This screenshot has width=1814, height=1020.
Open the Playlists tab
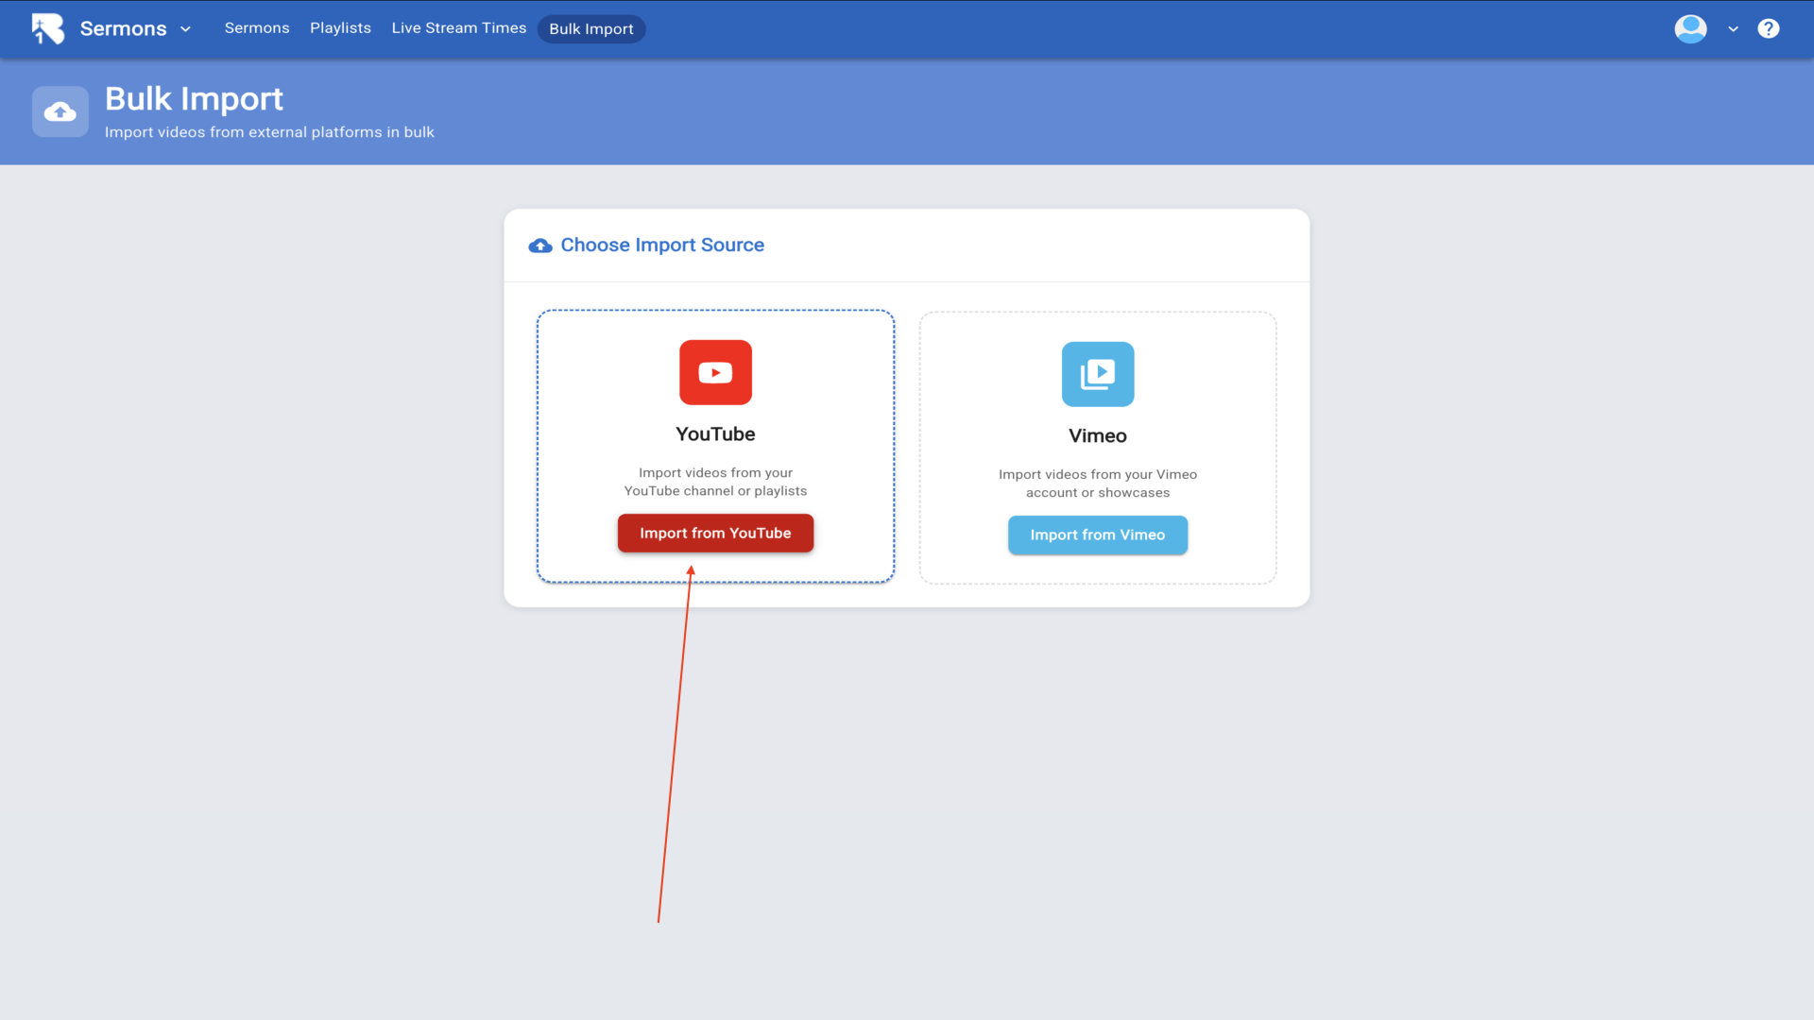coord(340,28)
